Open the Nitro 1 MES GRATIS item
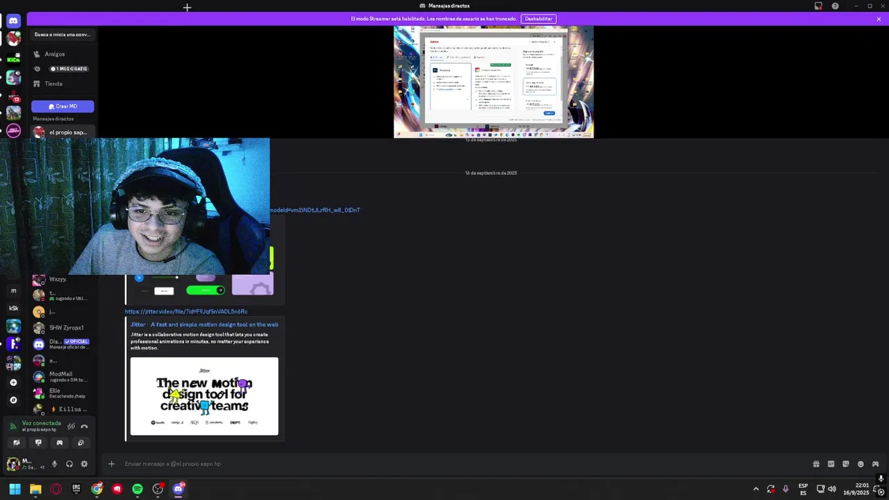889x500 pixels. (63, 69)
